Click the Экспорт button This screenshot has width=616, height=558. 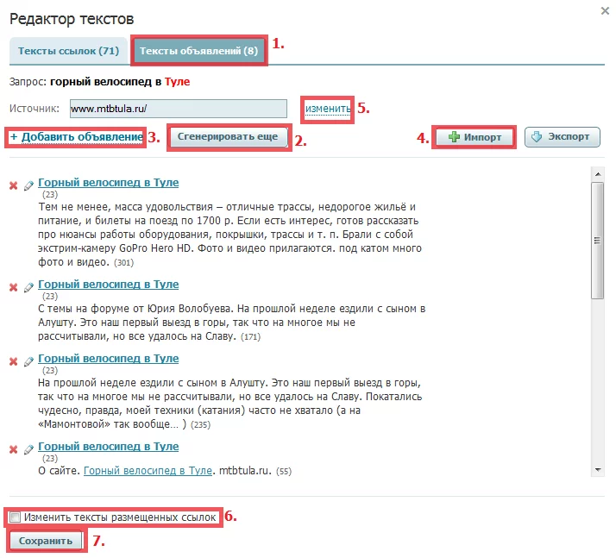[563, 137]
